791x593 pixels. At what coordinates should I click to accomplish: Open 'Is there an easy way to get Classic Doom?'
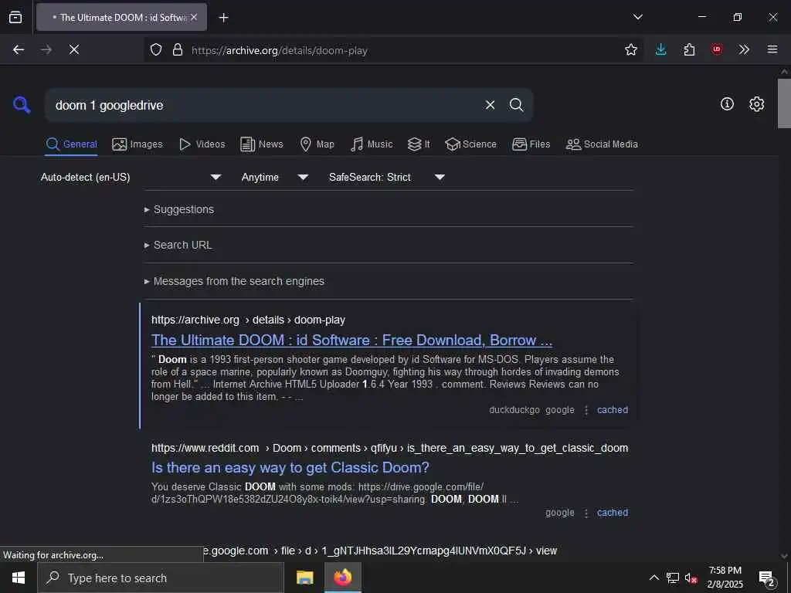(x=290, y=468)
